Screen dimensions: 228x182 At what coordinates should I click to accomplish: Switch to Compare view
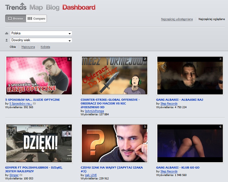click(36, 19)
